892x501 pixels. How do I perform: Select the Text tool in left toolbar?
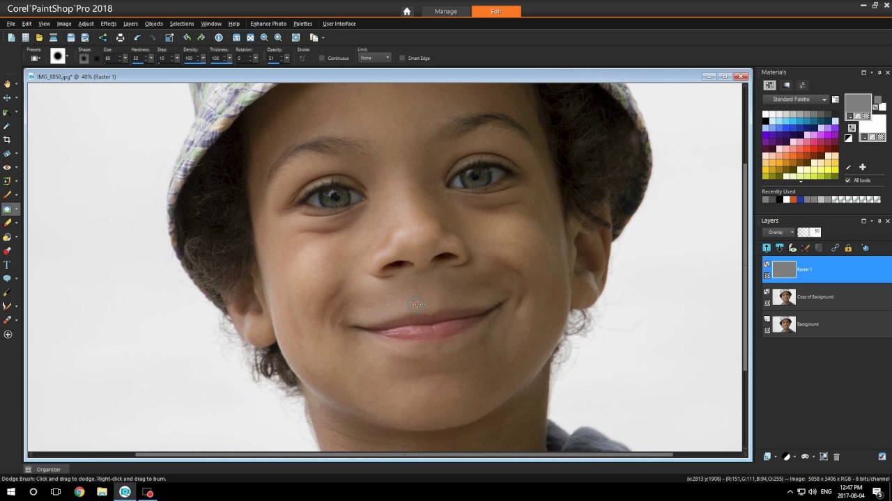(7, 264)
